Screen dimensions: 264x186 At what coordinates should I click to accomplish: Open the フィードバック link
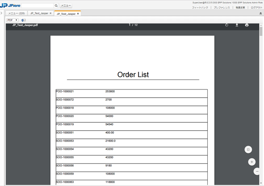tap(200, 7)
